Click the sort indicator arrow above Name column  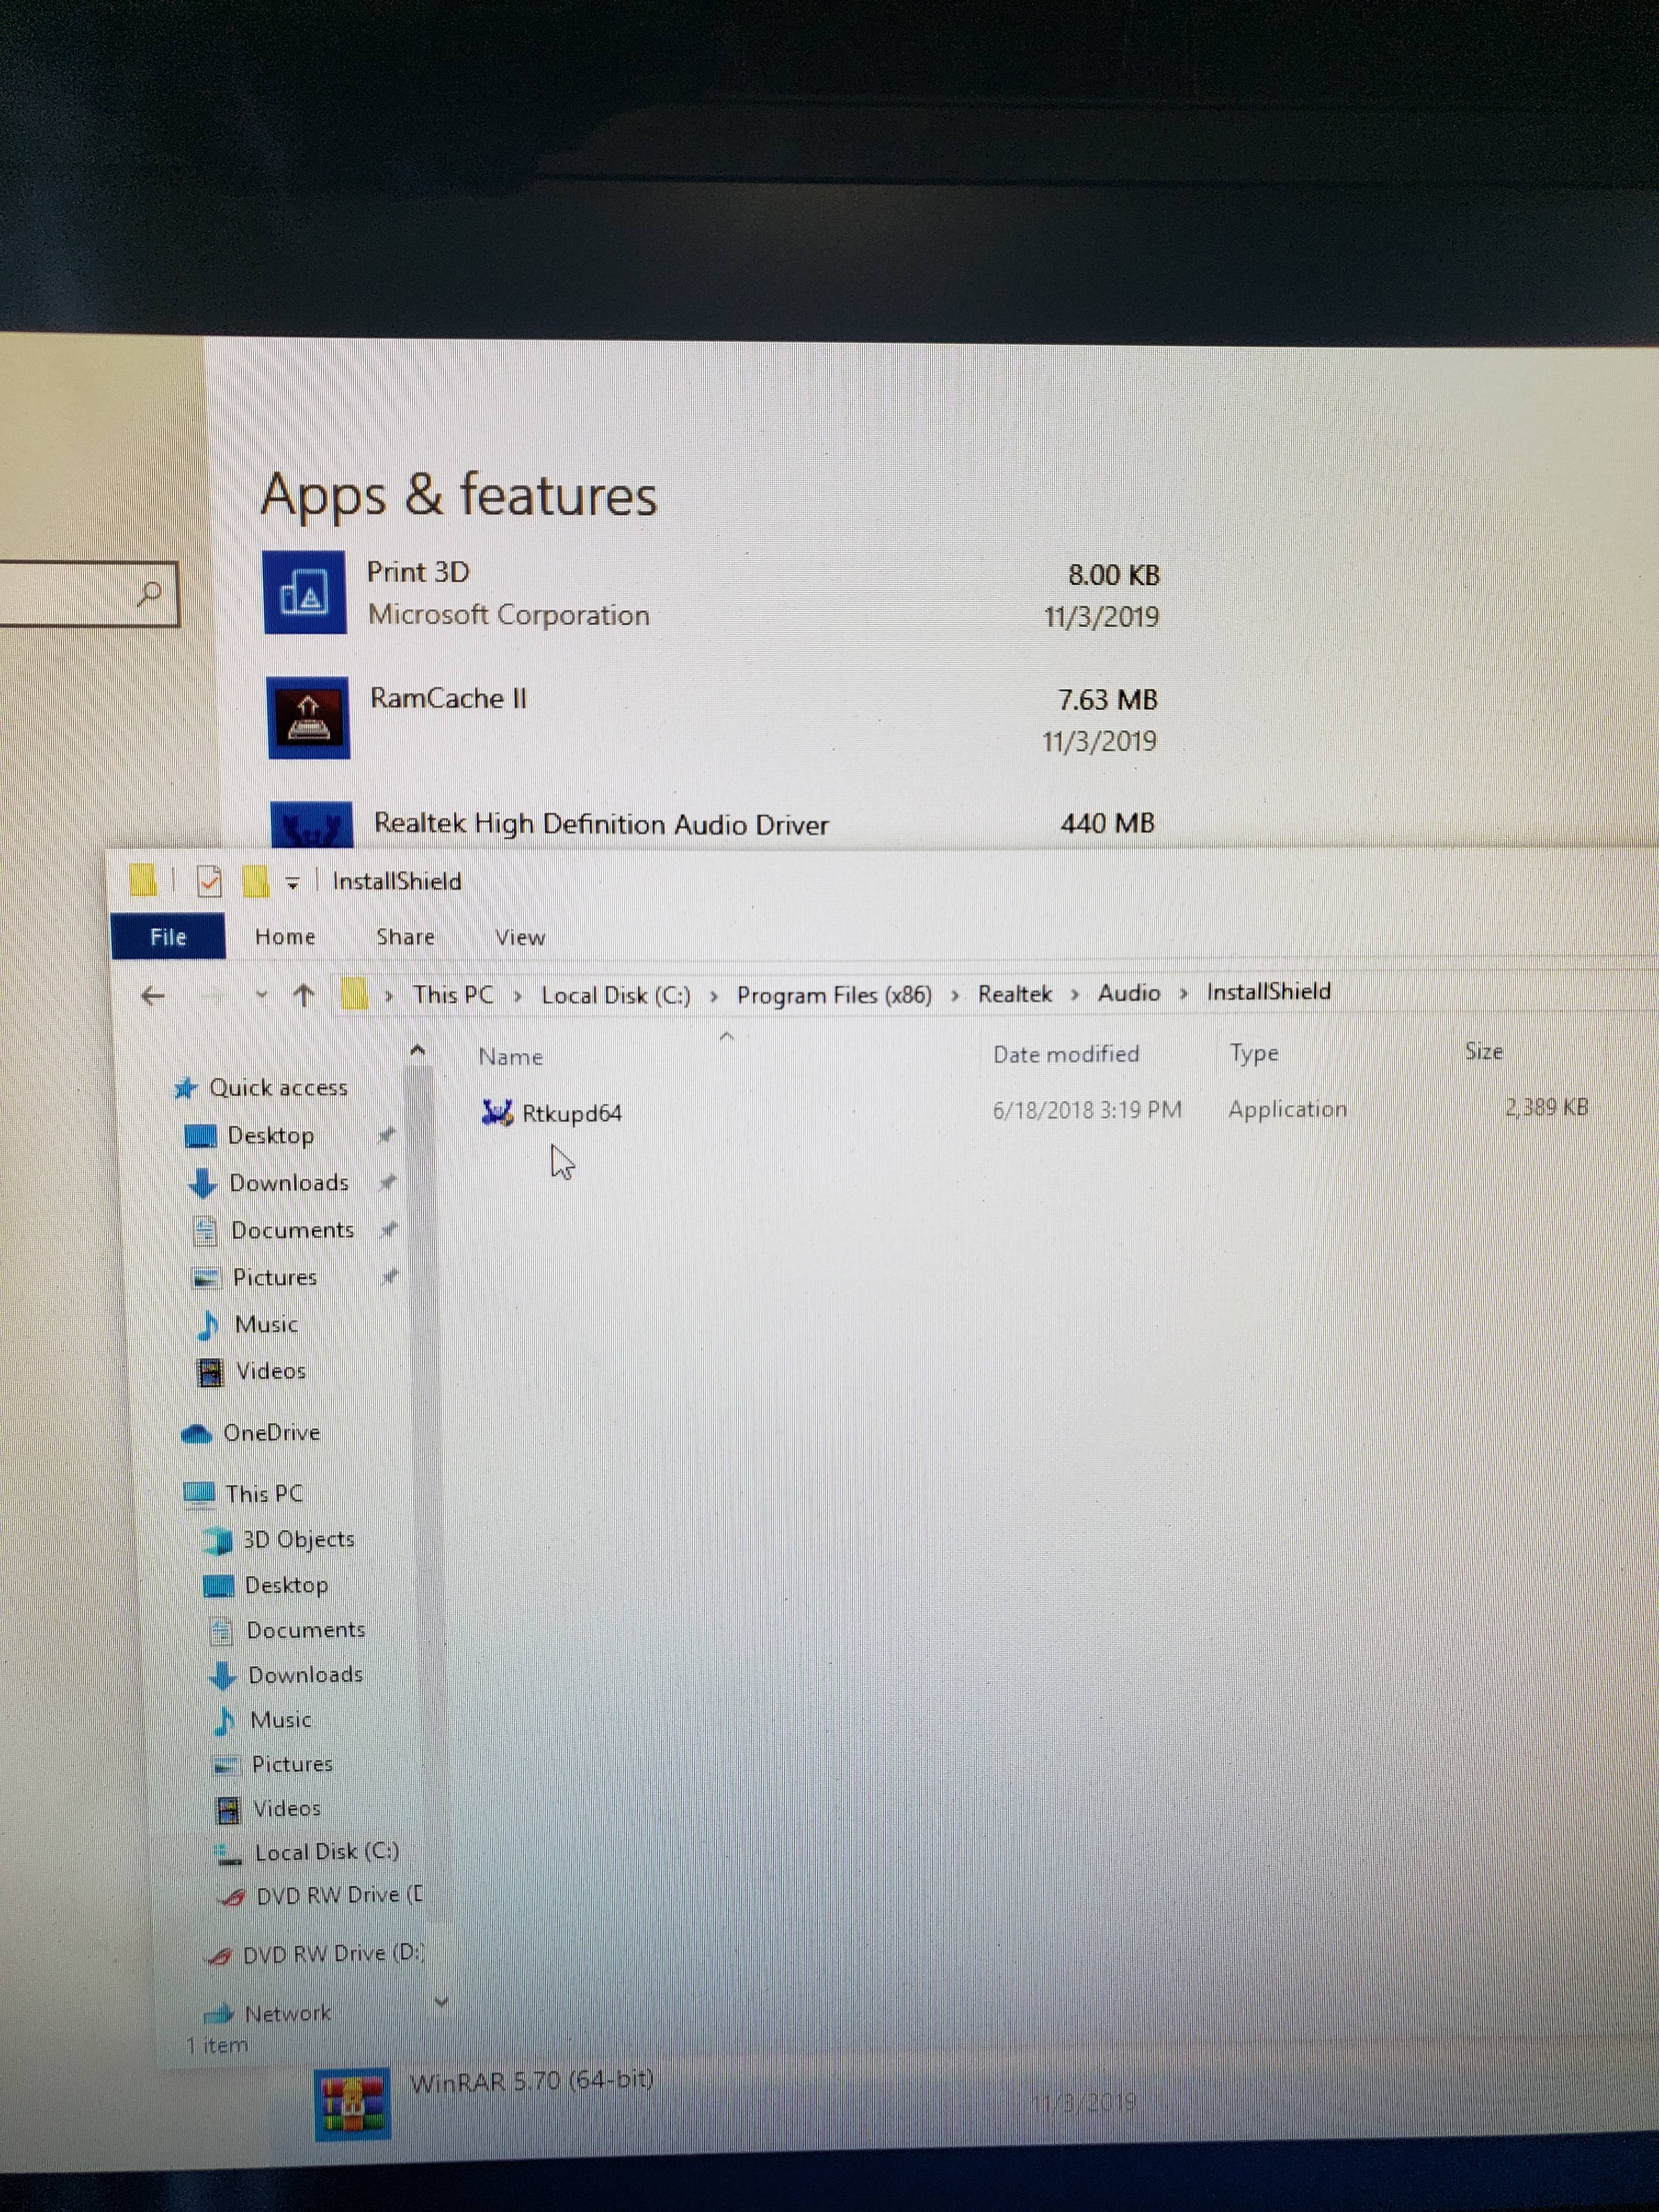[x=727, y=1036]
